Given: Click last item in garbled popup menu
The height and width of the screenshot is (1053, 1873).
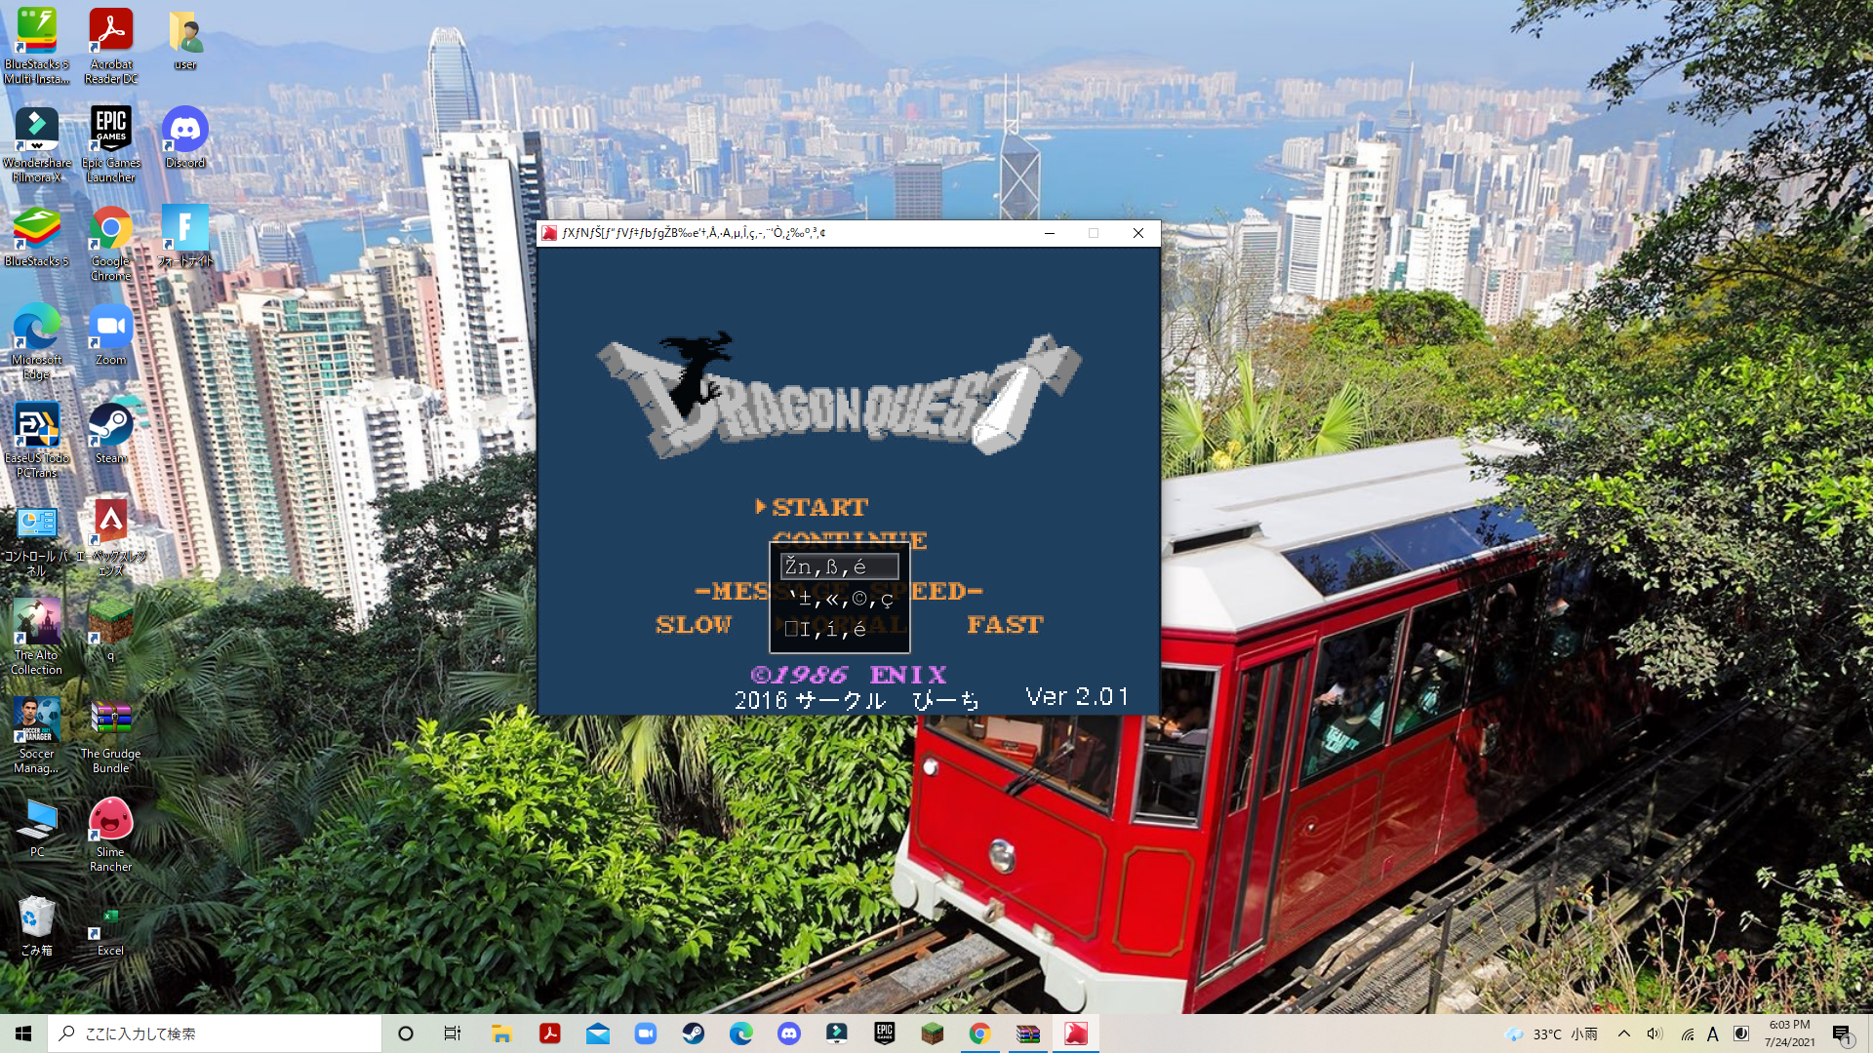Looking at the screenshot, I should click(x=839, y=630).
